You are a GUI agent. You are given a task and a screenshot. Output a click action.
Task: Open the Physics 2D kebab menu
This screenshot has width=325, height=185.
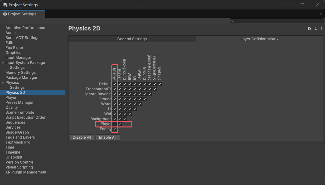[x=321, y=29]
